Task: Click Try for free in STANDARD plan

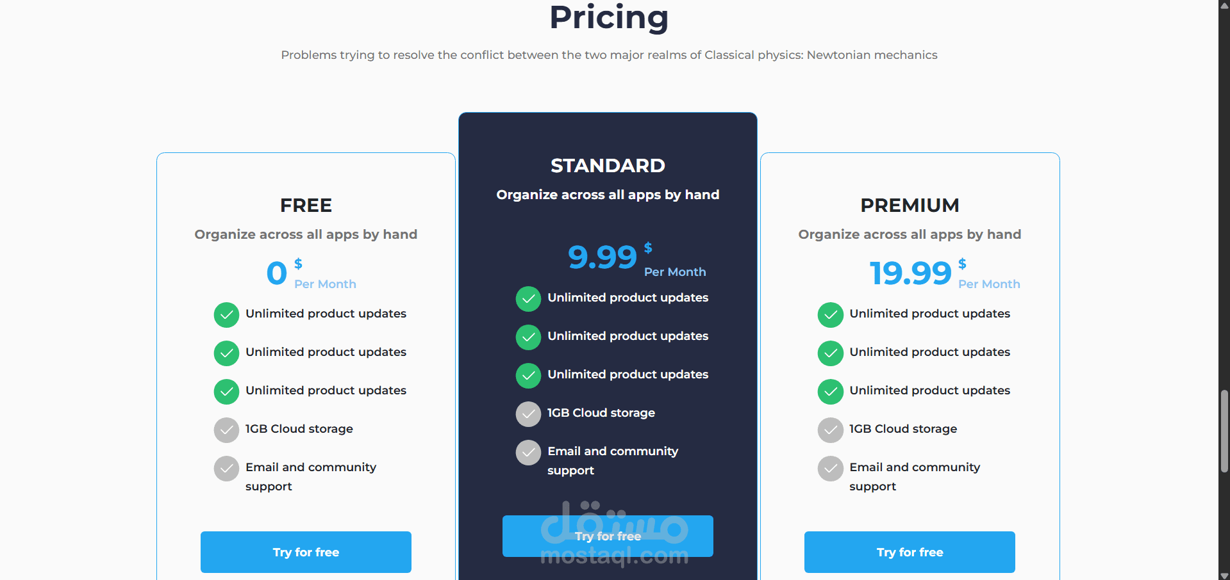Action: coord(608,536)
